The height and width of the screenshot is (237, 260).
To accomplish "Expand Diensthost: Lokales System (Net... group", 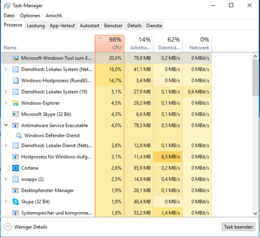I will click(6, 70).
